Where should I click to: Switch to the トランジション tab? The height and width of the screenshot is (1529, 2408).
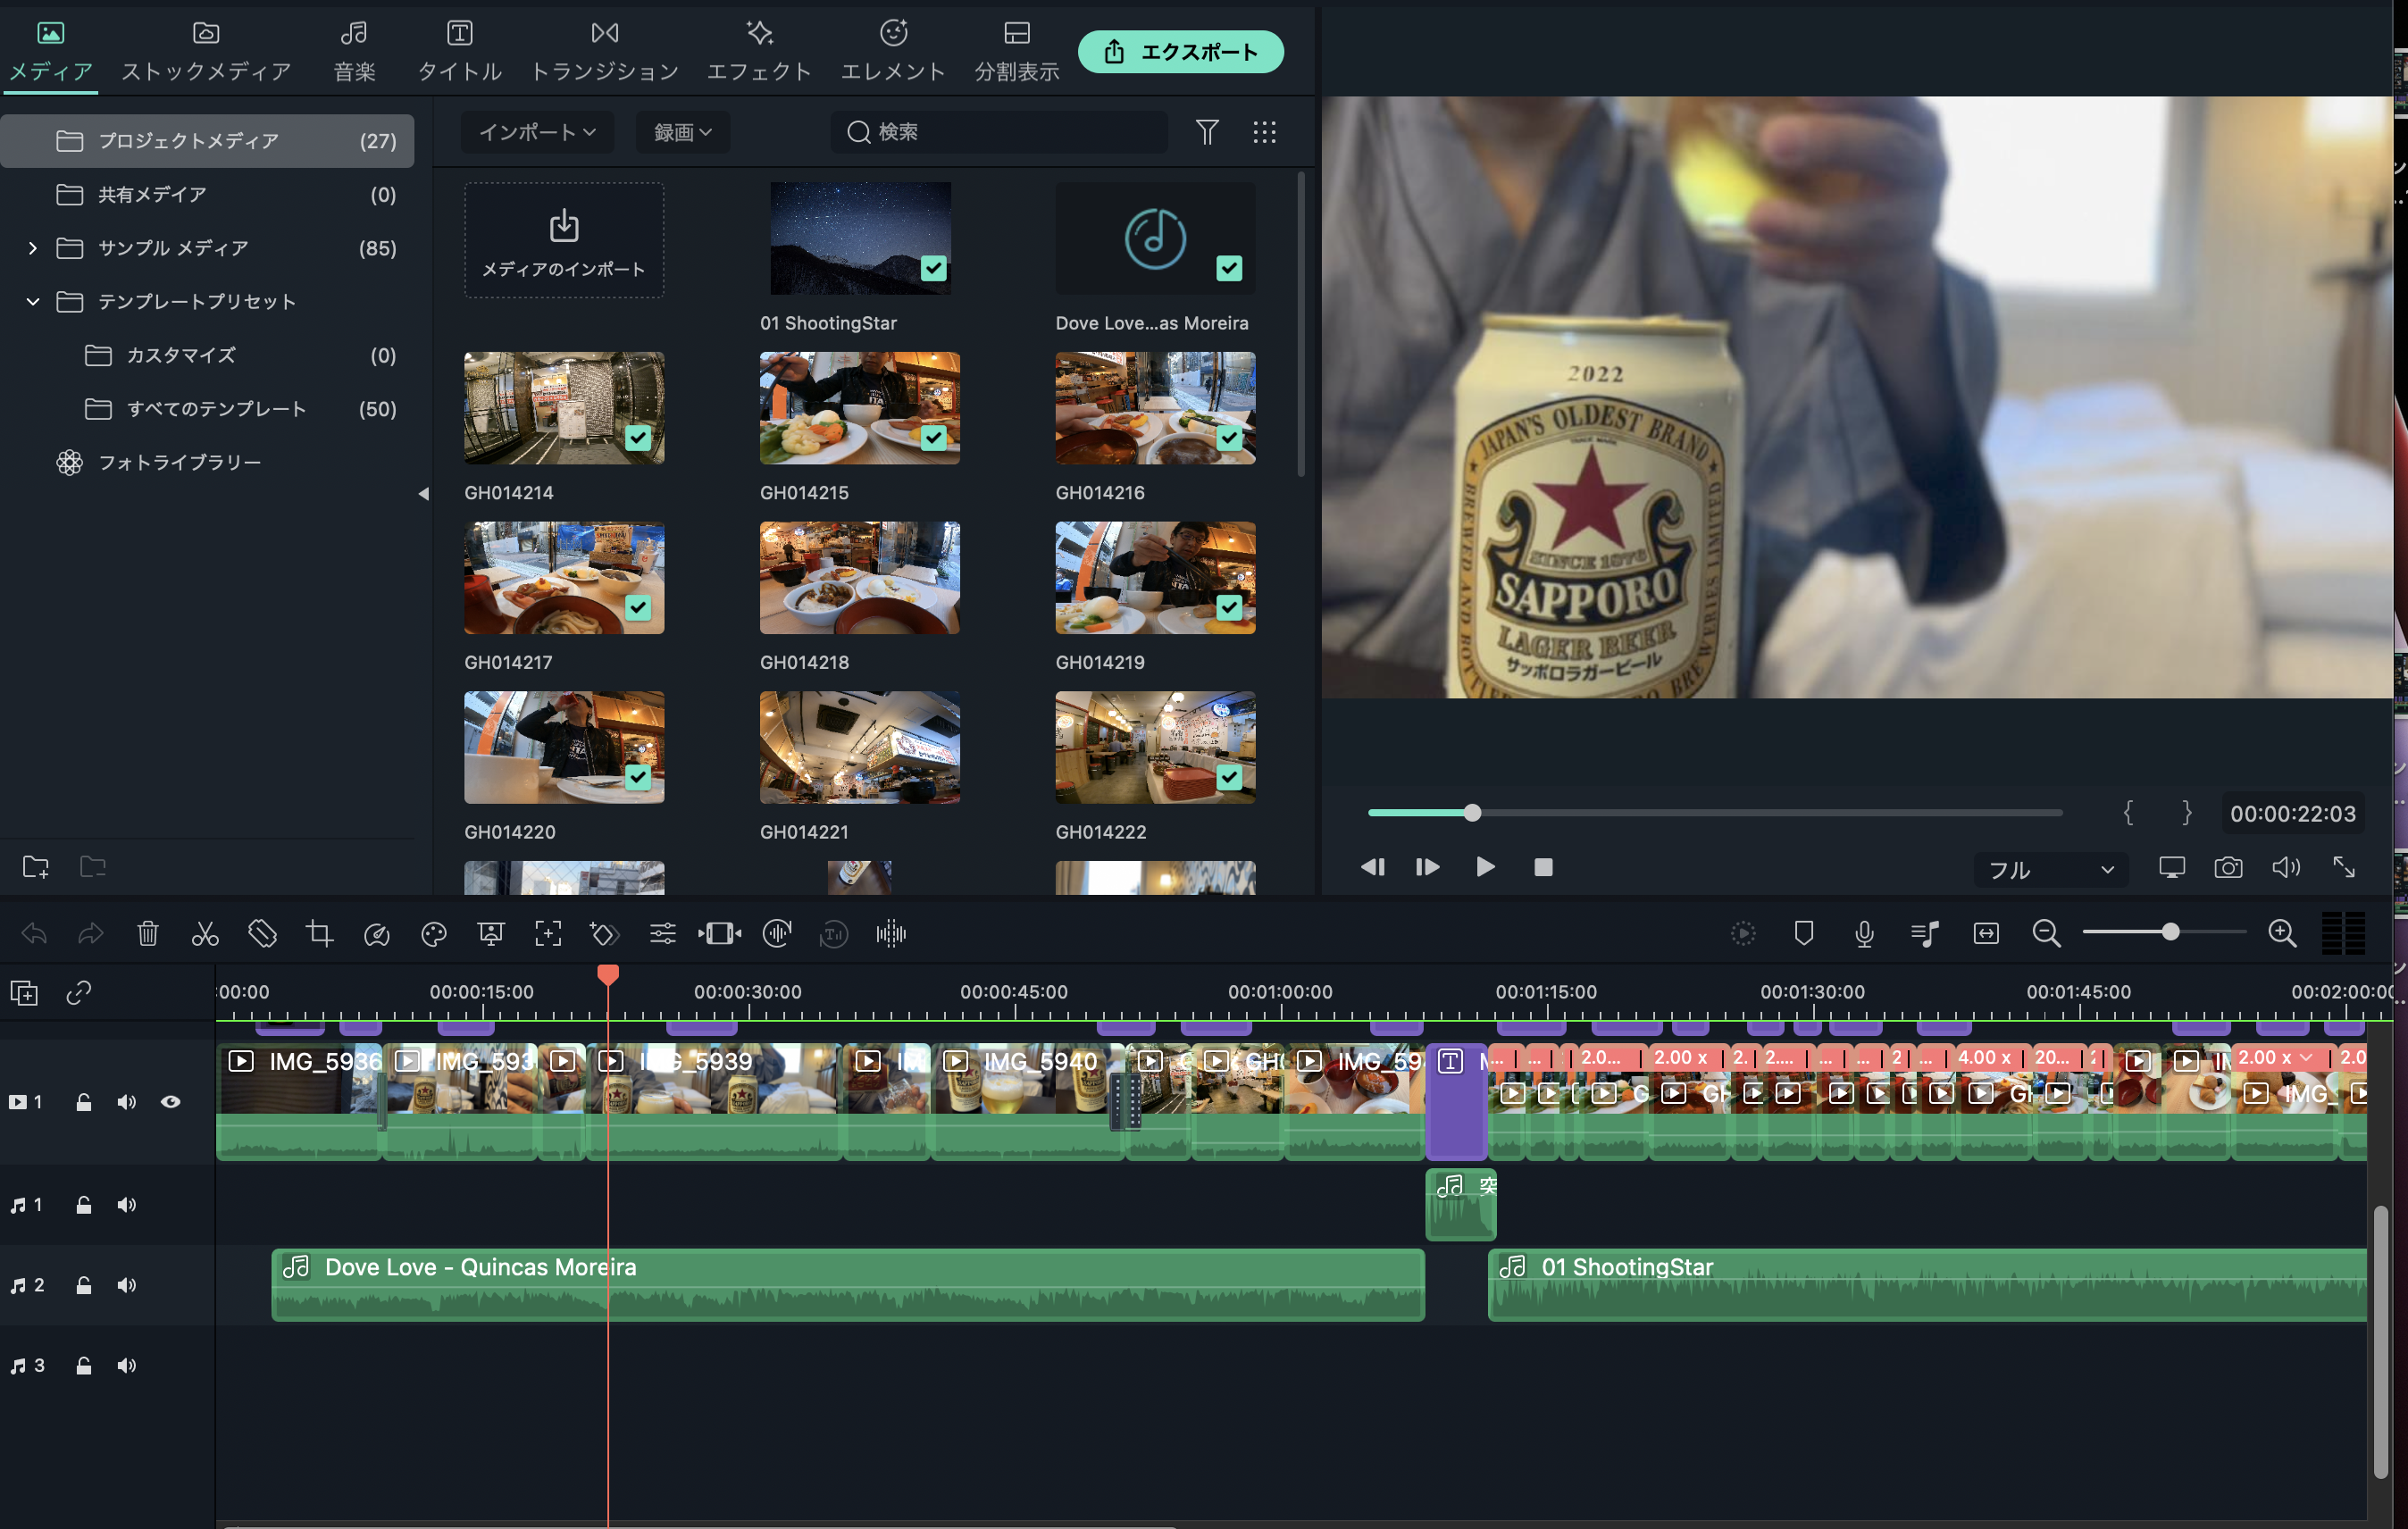(604, 51)
